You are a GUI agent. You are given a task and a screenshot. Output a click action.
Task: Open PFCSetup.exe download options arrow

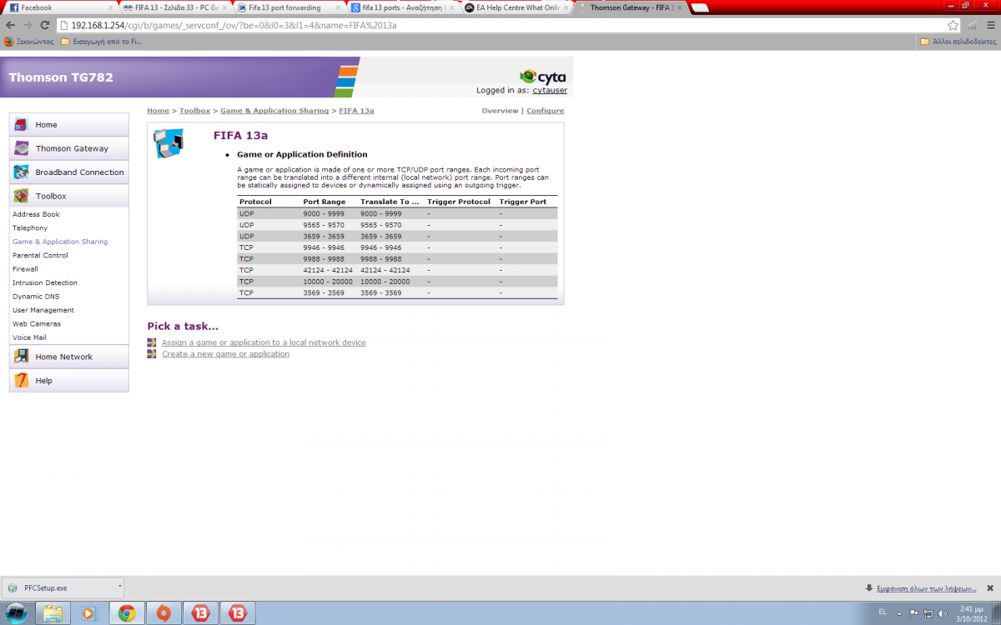coord(120,587)
